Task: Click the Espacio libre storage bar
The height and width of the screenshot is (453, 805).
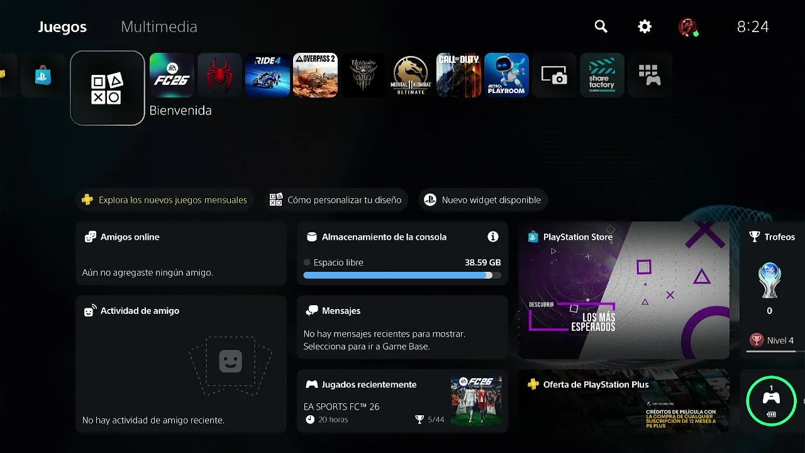Action: [x=402, y=275]
